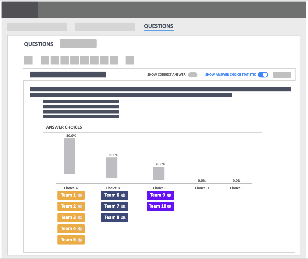308x259 pixels.
Task: Select the Team 6 button
Action: coord(115,195)
